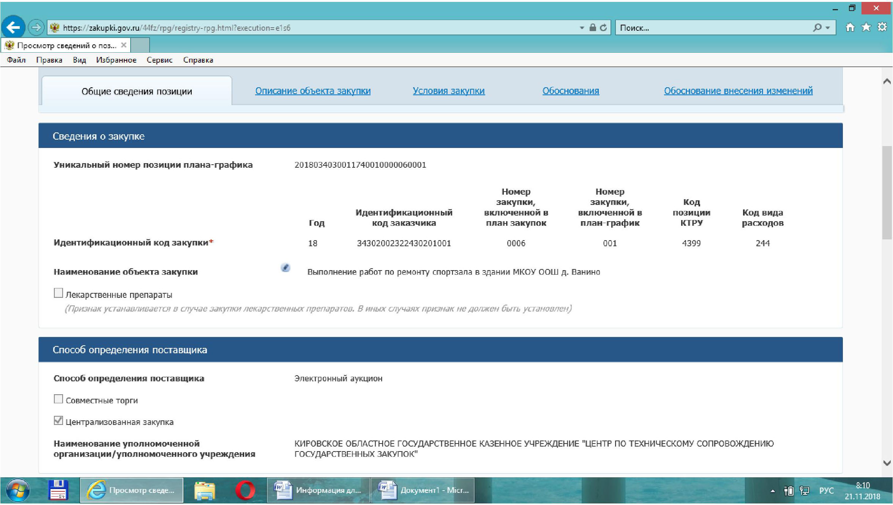Toggle the Лекарственные препараты checkbox
Viewport: 893px width, 505px height.
pyautogui.click(x=58, y=293)
